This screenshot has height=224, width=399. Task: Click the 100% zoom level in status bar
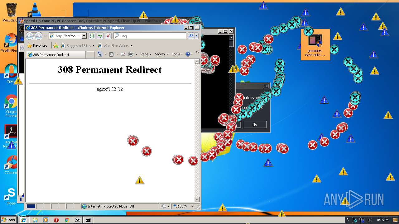pos(182,206)
